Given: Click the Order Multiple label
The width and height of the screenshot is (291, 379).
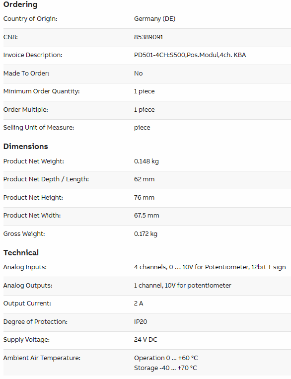Looking at the screenshot, I should pyautogui.click(x=26, y=109).
